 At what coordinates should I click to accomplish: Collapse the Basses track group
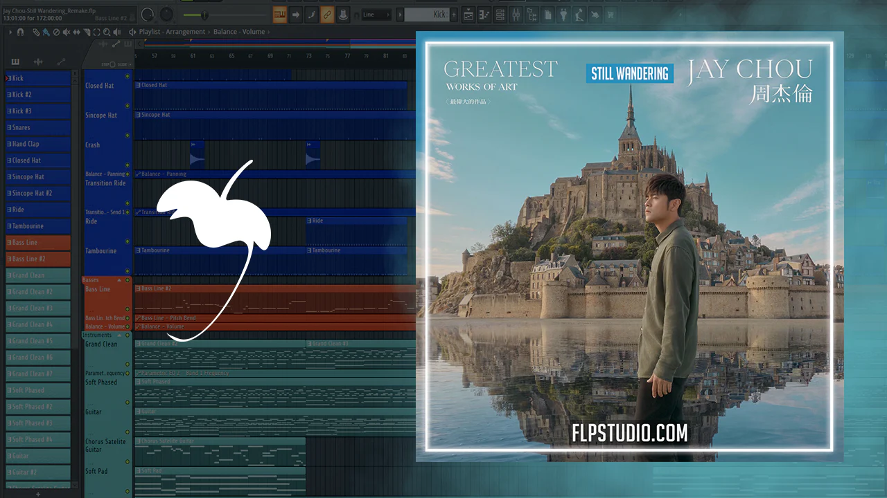tap(118, 280)
